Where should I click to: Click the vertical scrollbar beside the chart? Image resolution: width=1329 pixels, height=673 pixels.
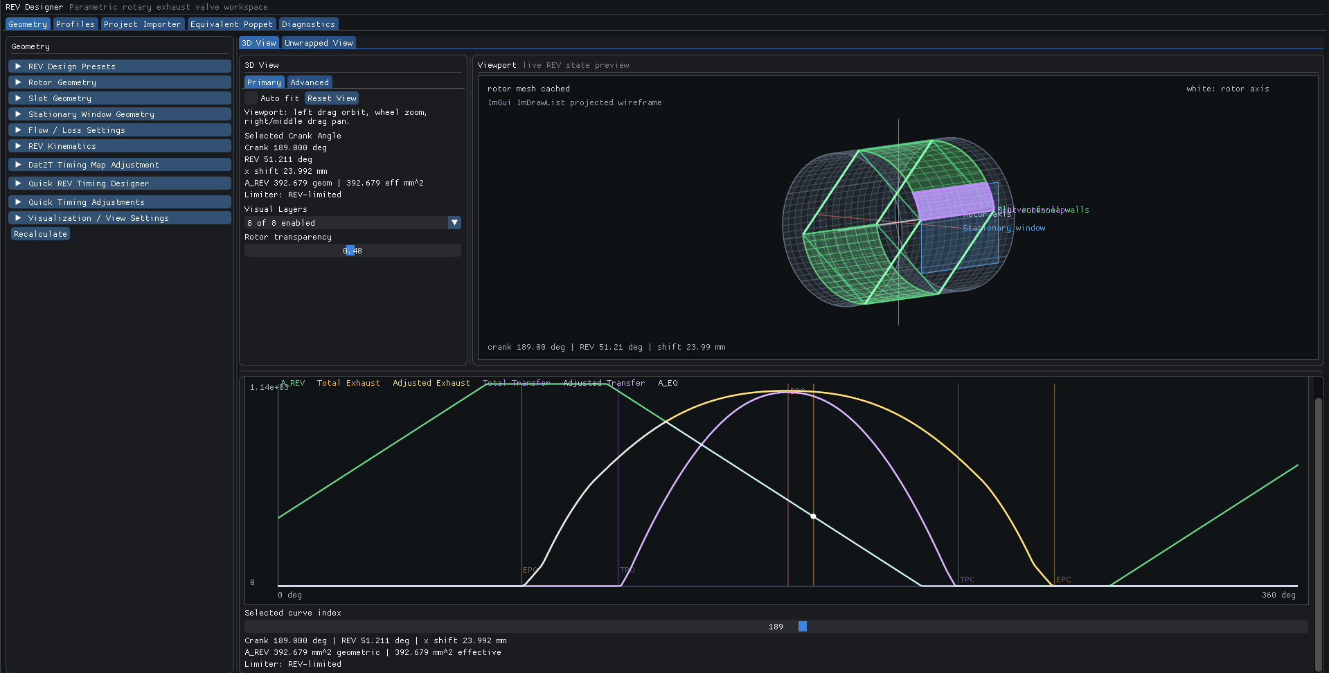[1319, 534]
